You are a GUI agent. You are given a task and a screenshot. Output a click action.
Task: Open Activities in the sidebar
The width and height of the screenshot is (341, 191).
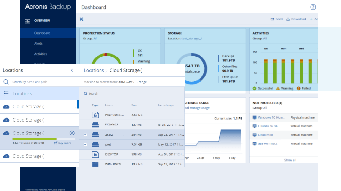[x=40, y=54]
